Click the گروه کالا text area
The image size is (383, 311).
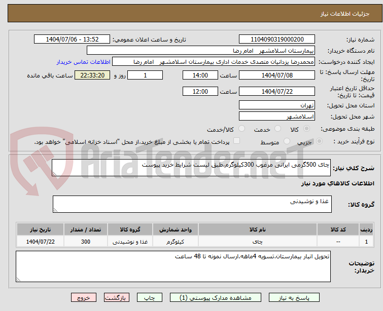(x=192, y=204)
